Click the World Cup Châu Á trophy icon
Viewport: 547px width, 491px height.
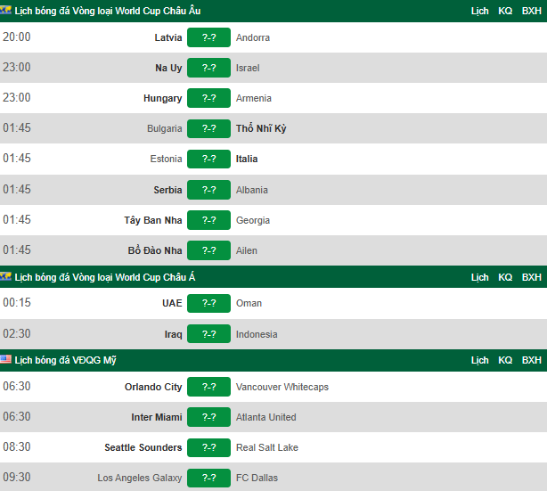pos(6,277)
